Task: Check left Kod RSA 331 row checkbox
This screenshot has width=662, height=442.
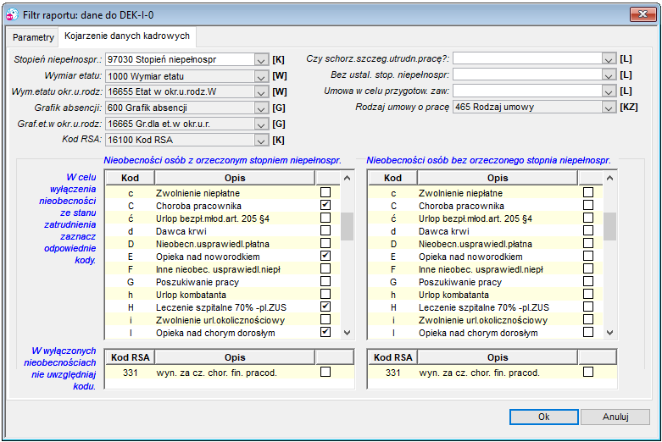Action: click(x=325, y=372)
